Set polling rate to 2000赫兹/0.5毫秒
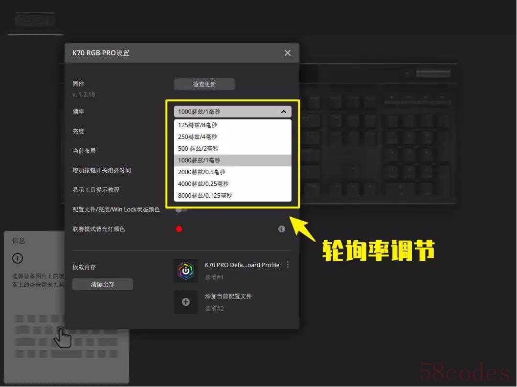Viewport: 517px width, 387px height. [233, 172]
